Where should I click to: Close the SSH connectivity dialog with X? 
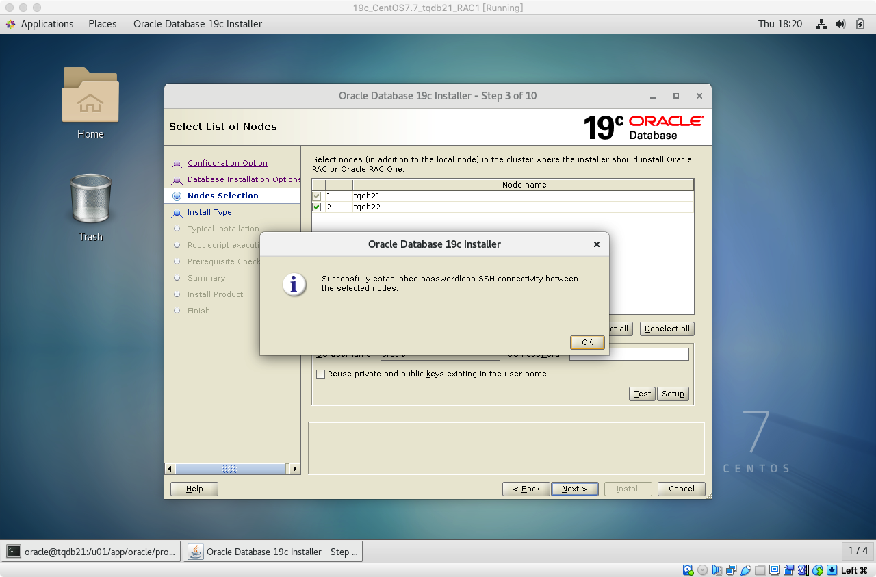coord(597,244)
